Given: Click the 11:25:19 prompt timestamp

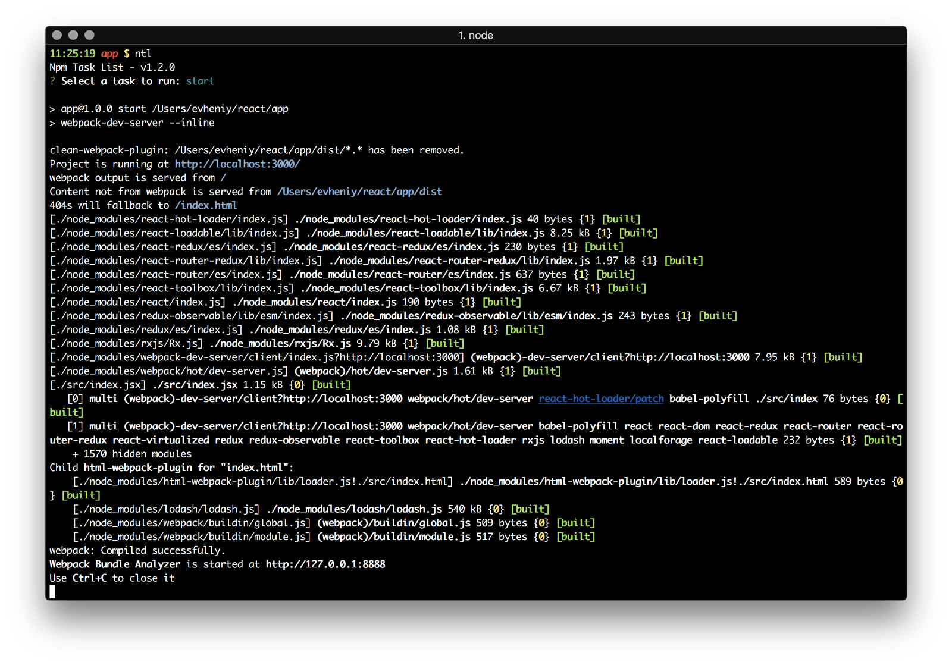Looking at the screenshot, I should pos(72,54).
